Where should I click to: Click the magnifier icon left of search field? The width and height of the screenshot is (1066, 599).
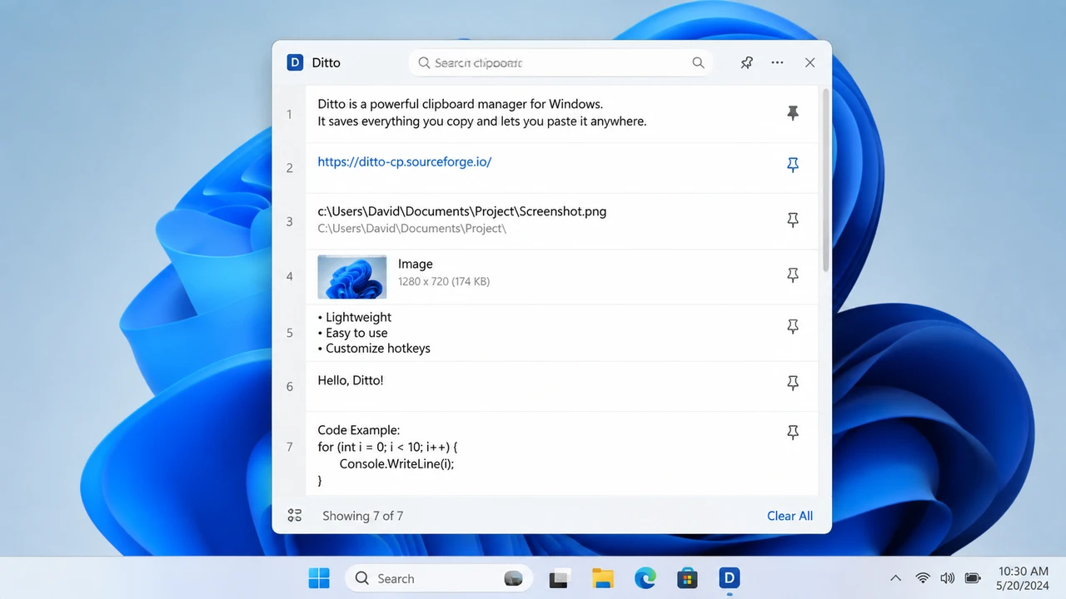pyautogui.click(x=424, y=62)
